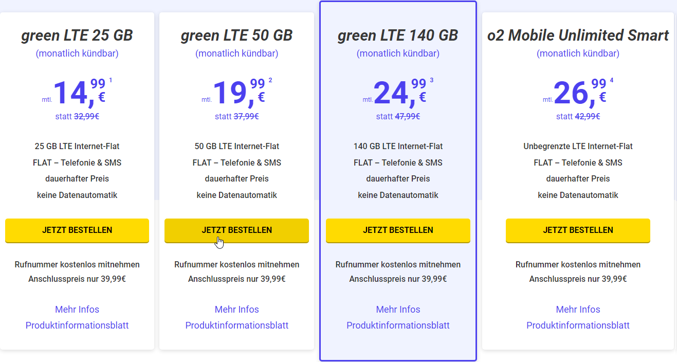
Task: Click JETZT BESTELLEN for green LTE 25 GB
Action: (77, 230)
